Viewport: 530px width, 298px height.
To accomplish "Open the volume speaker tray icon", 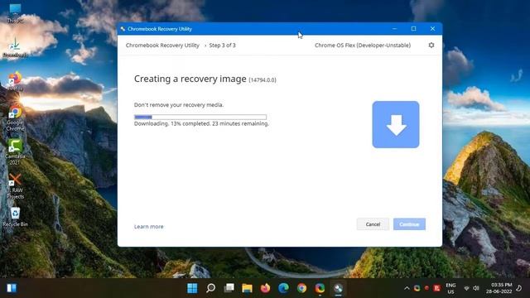I will pos(476,288).
